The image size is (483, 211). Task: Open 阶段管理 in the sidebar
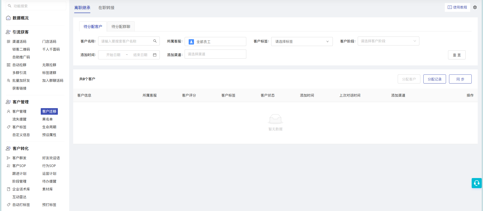coord(19,181)
